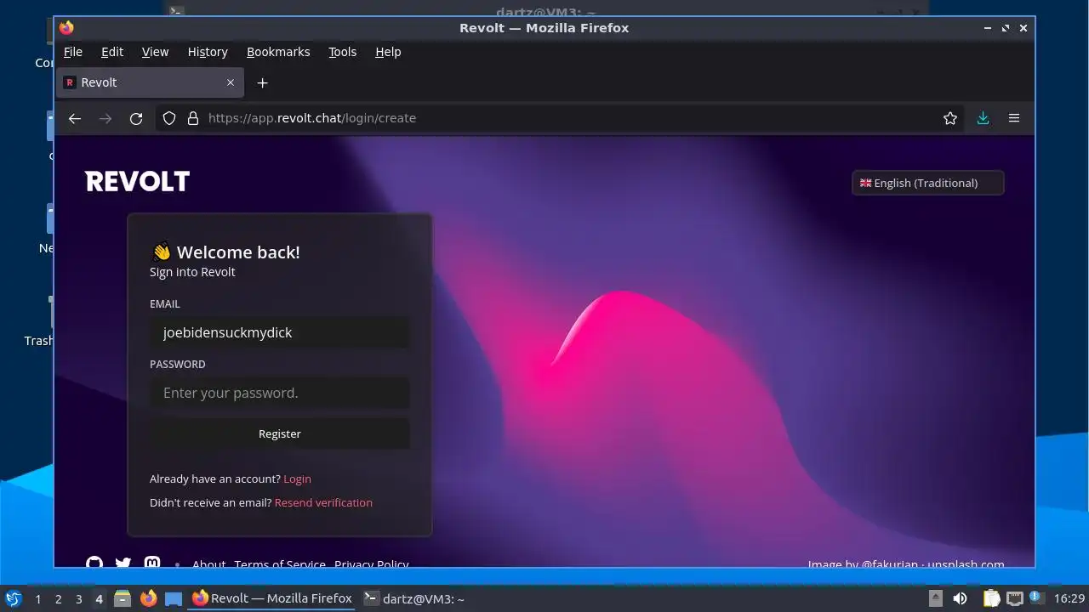
Task: Switch to workspace 1 in pager
Action: [x=37, y=598]
